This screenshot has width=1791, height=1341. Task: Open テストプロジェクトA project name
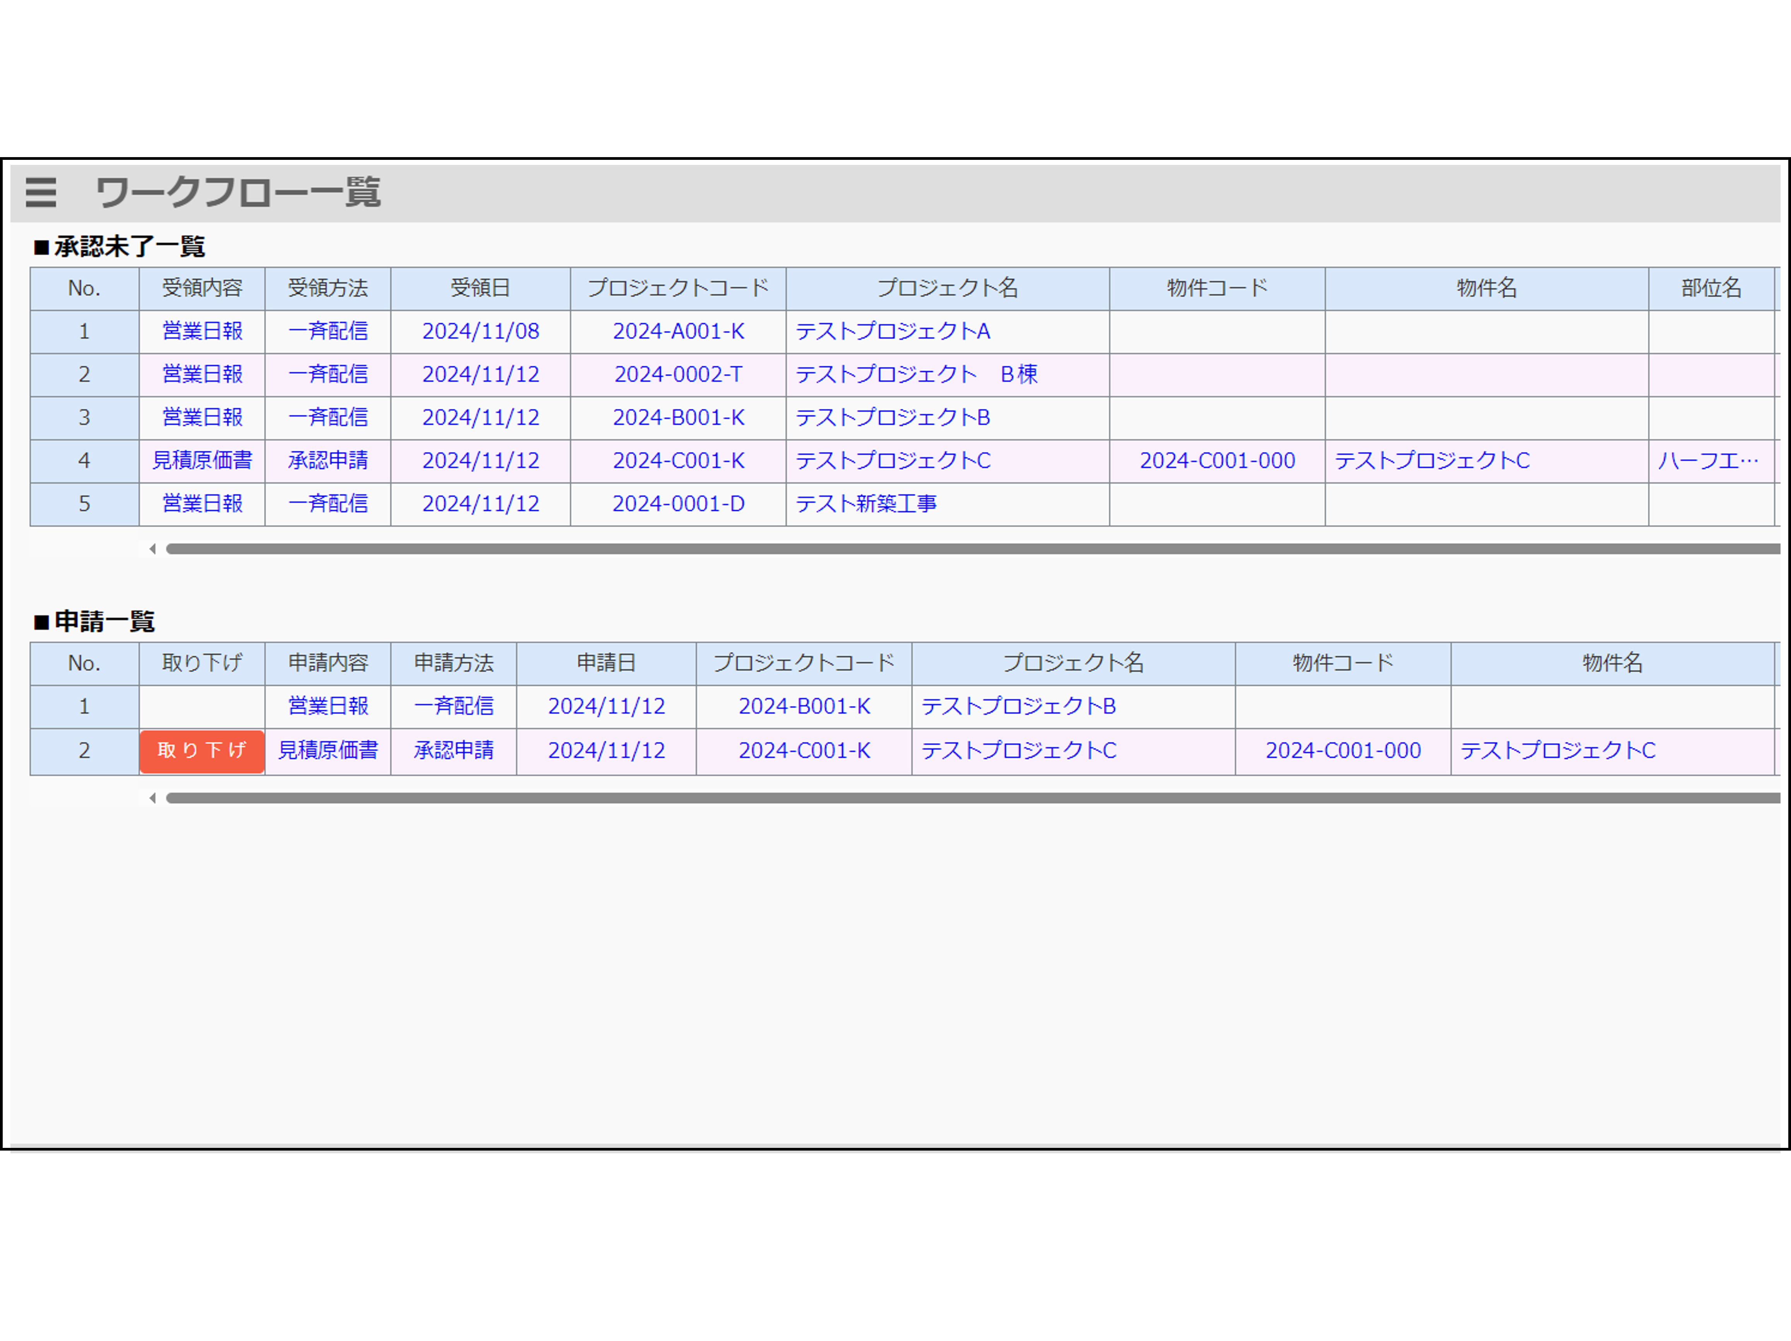click(x=893, y=331)
